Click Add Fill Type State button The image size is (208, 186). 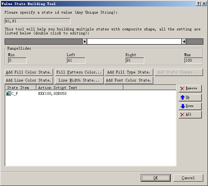pos(129,72)
